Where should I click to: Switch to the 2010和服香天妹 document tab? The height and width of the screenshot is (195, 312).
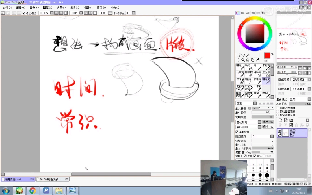click(53, 179)
